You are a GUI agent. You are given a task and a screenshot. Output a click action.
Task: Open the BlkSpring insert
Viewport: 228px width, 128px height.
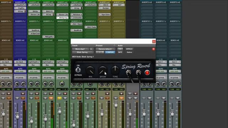[x=62, y=18]
